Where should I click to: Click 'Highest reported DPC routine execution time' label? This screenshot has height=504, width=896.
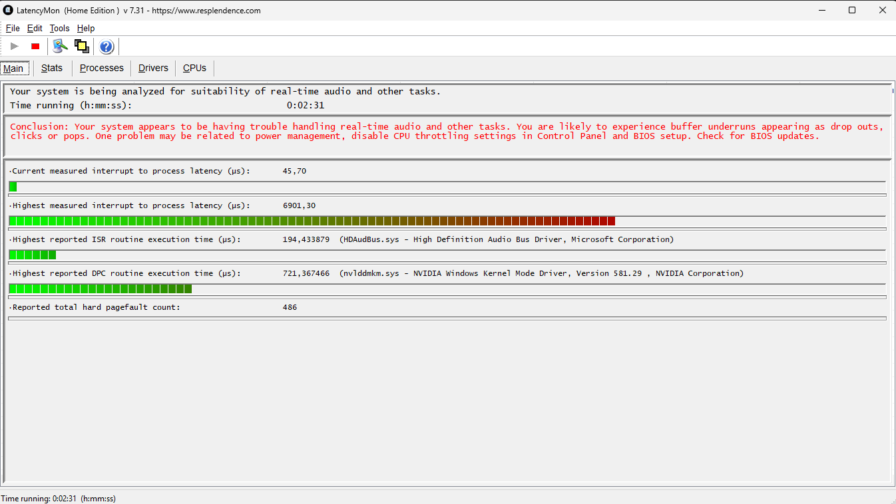126,273
